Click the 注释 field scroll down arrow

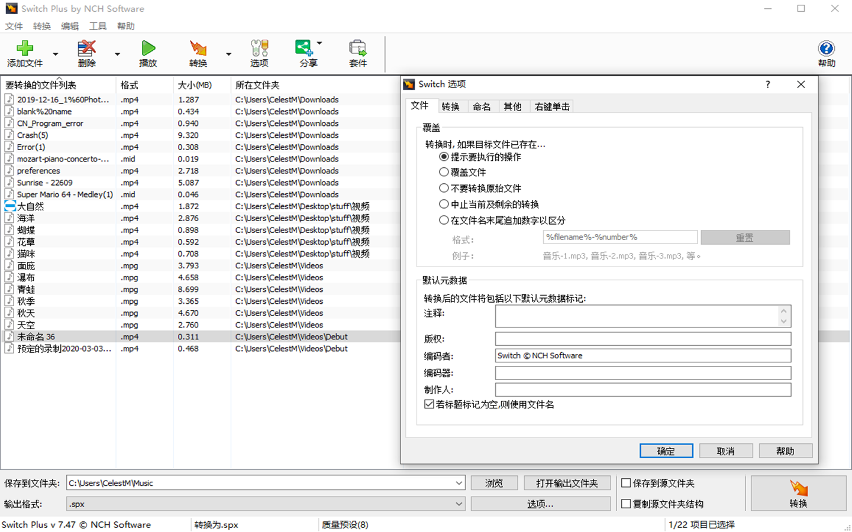point(784,322)
